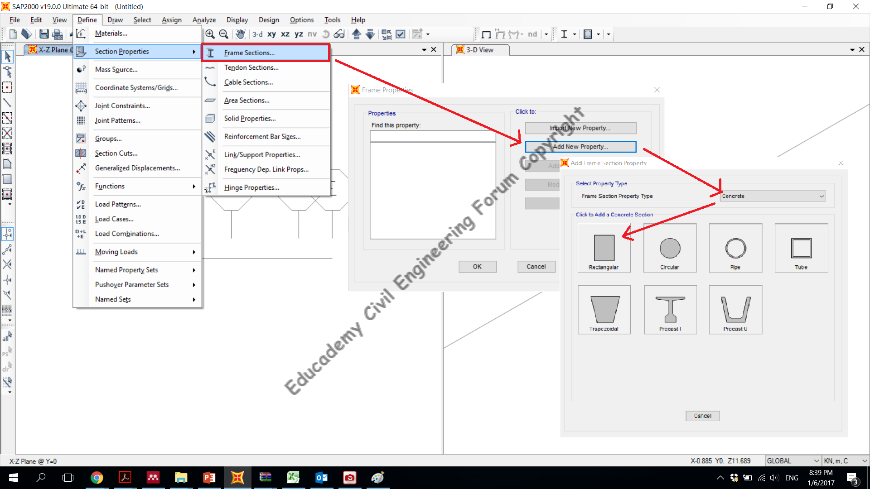Click the Move Up in List arrow

tap(357, 34)
